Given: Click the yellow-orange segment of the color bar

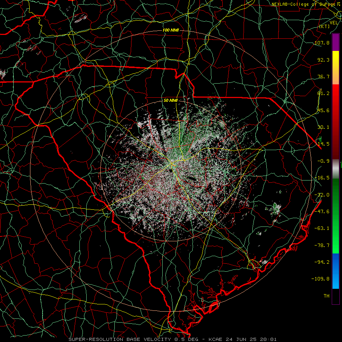Looking at the screenshot, I should coord(336,68).
